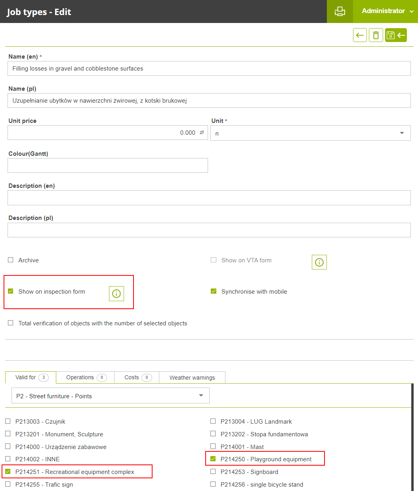Disable Synchronise with mobile checkbox

214,291
